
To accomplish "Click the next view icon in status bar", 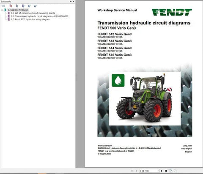I will (x=176, y=171).
